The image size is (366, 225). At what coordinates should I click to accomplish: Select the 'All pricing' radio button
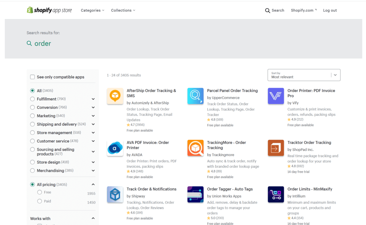(33, 185)
